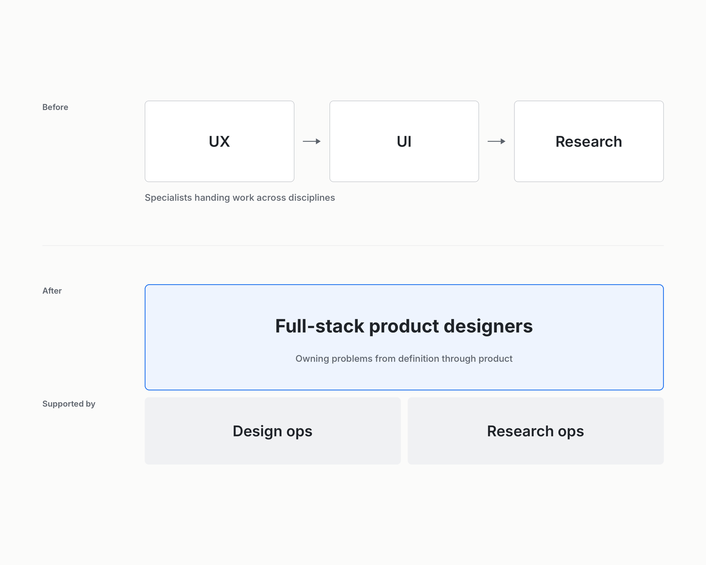
Task: Click the Specialists handing work across disciplines caption
Action: point(240,198)
